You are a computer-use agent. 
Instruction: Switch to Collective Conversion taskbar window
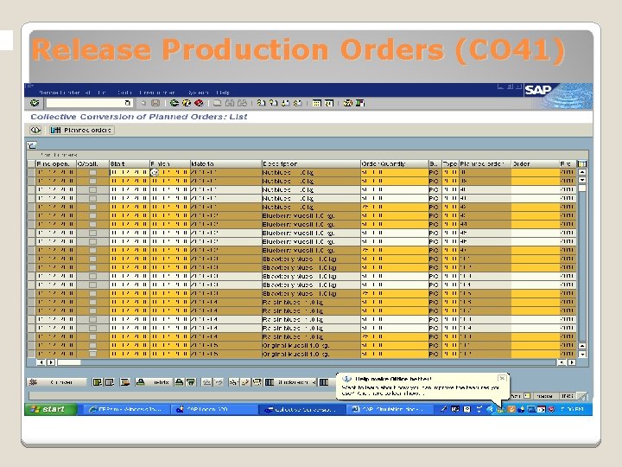302,409
